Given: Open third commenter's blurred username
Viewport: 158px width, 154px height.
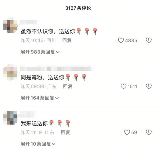Looking at the screenshot, I should coord(28,114).
